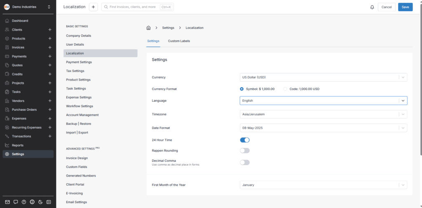Image resolution: width=422 pixels, height=208 pixels.
Task: Open the help question mark icon
Action: (24, 202)
